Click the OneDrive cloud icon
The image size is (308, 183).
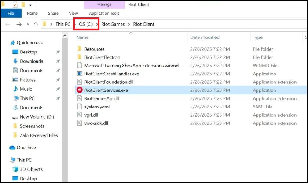pos(12,147)
